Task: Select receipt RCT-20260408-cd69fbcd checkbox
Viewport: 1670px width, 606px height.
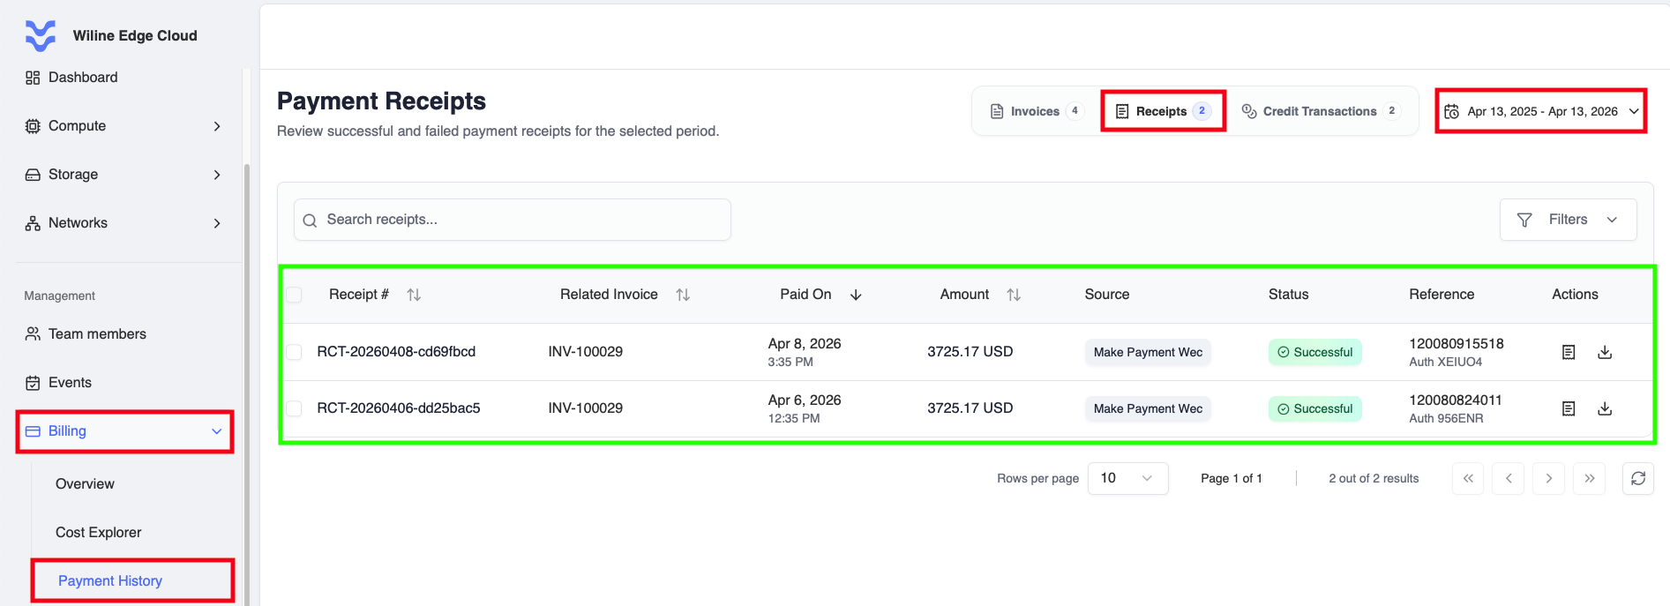Action: [295, 352]
